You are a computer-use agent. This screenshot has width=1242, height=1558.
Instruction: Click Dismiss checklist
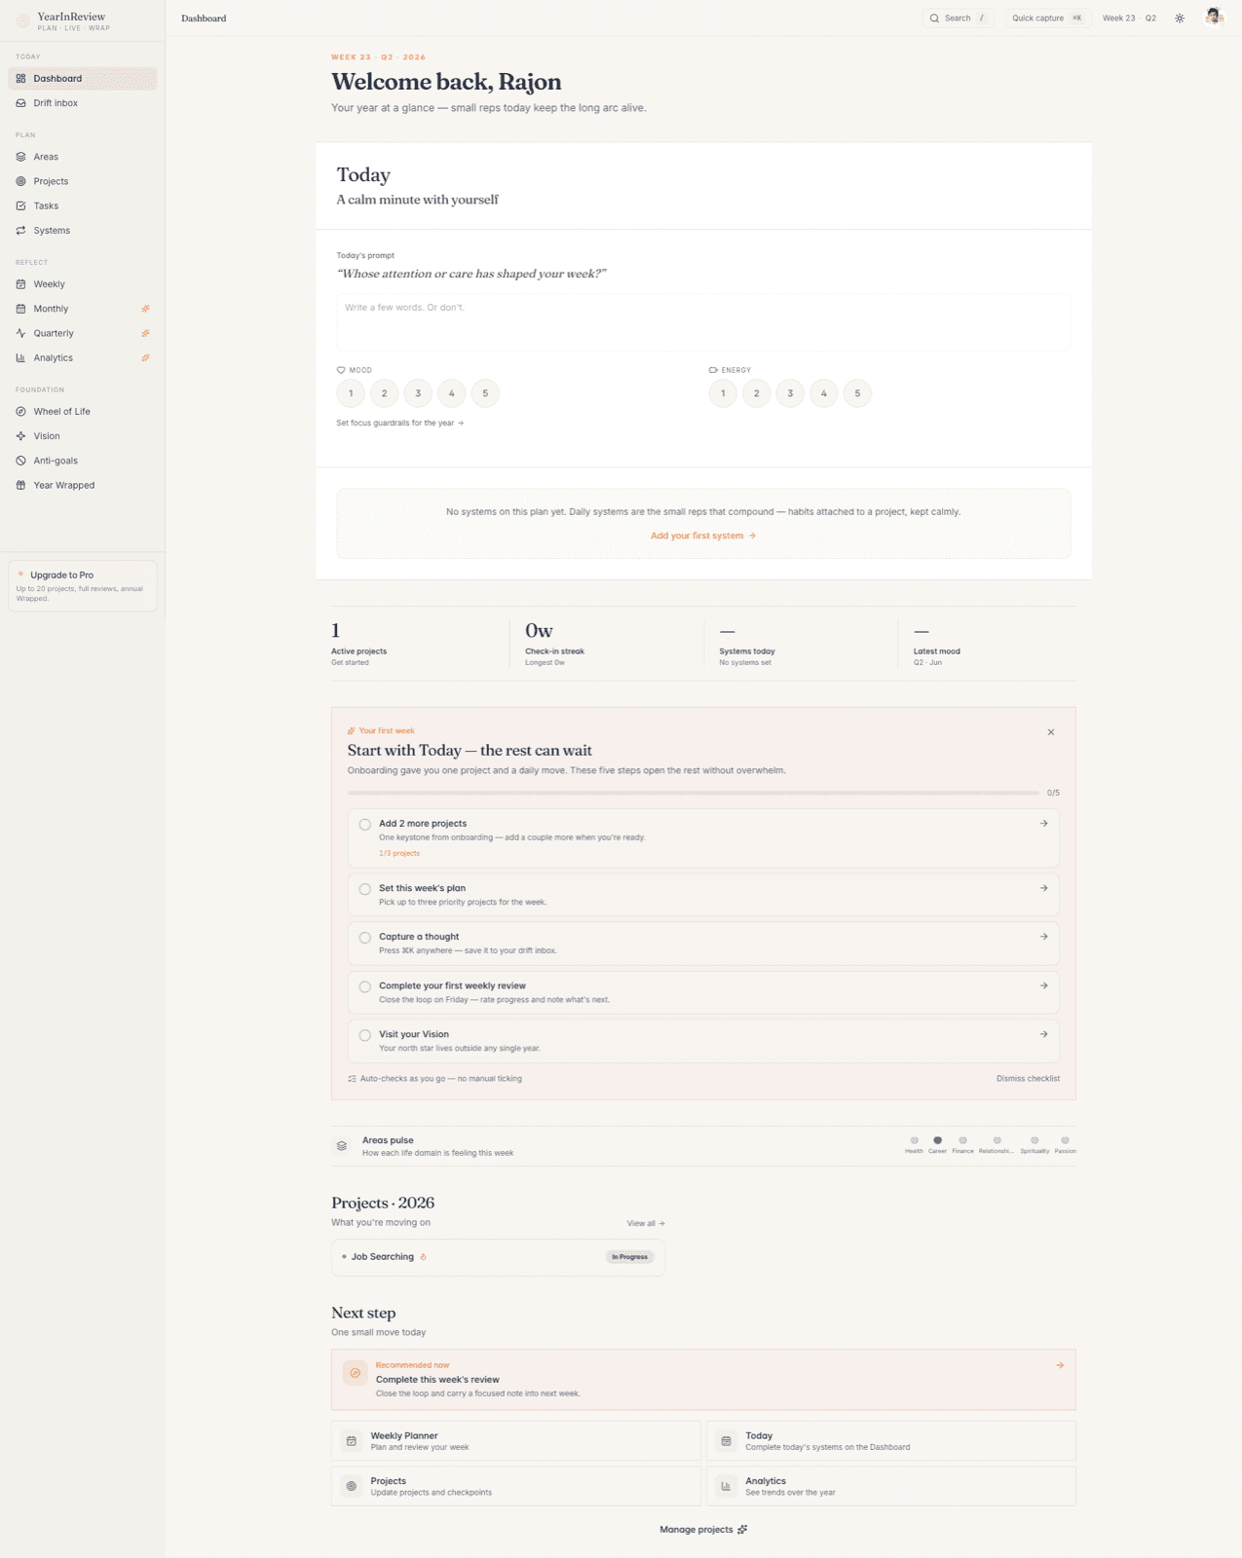click(x=1028, y=1079)
